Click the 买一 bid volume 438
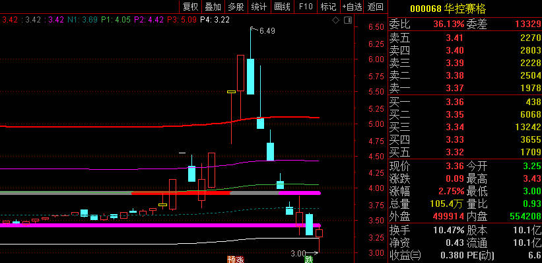The width and height of the screenshot is (542, 263). 533,102
